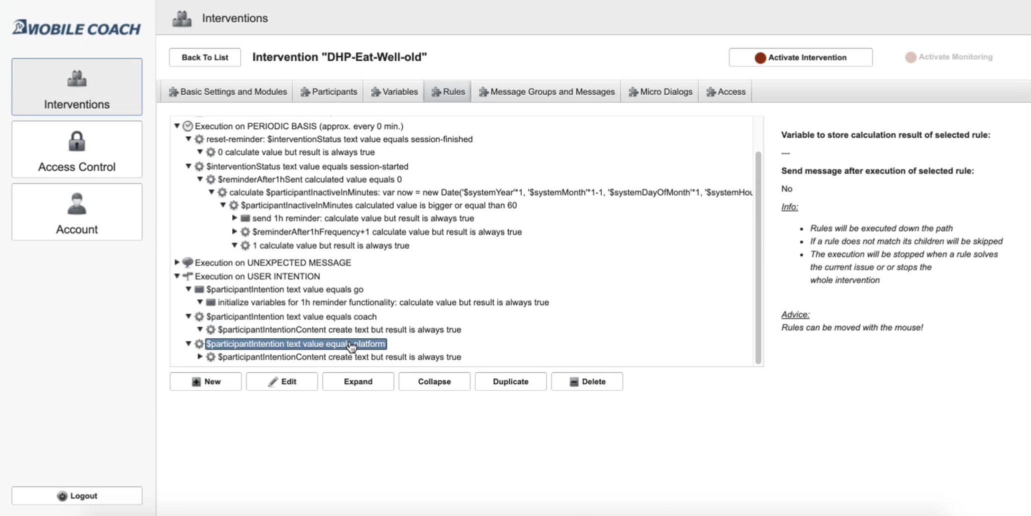Select the $reminderAfter1hSent calculated value rule
Screen dimensions: 1031x516
pyautogui.click(x=309, y=179)
